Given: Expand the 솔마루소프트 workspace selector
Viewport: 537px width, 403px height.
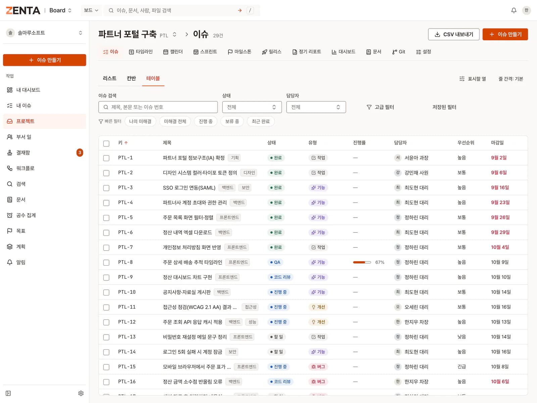Looking at the screenshot, I should point(45,33).
